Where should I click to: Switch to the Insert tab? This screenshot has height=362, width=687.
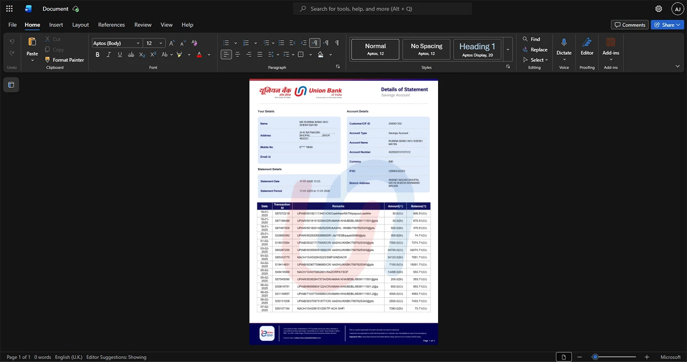(x=56, y=25)
